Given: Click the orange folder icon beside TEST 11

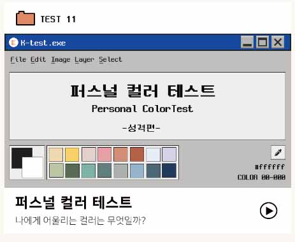Looking at the screenshot, I should (x=25, y=18).
